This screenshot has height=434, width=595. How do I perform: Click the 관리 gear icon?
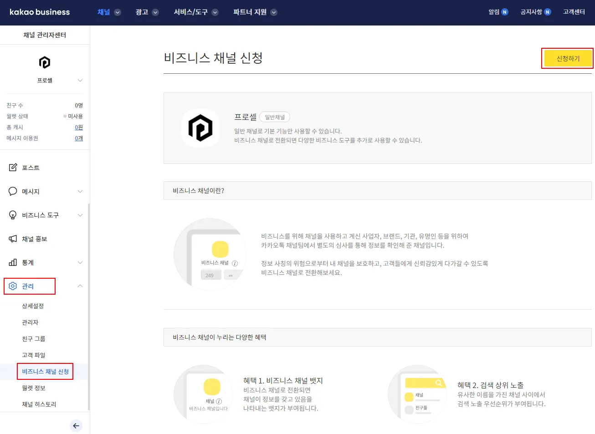pyautogui.click(x=13, y=286)
